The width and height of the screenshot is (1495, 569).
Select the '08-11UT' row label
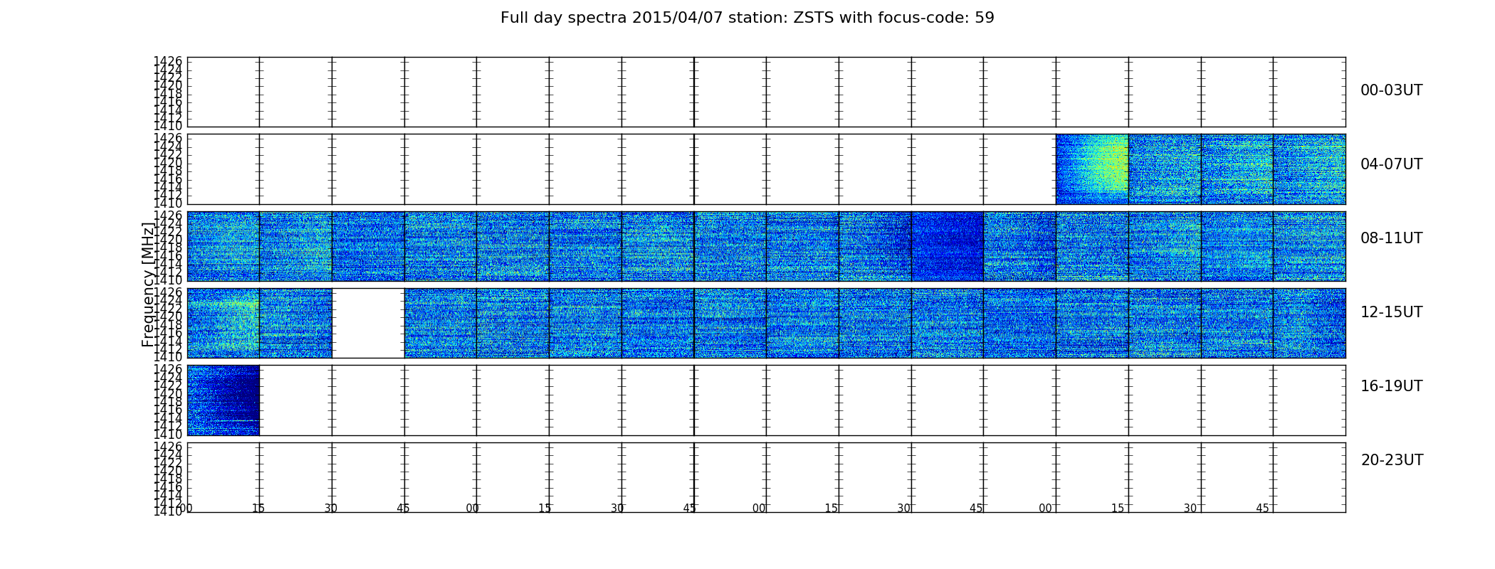pos(1391,238)
